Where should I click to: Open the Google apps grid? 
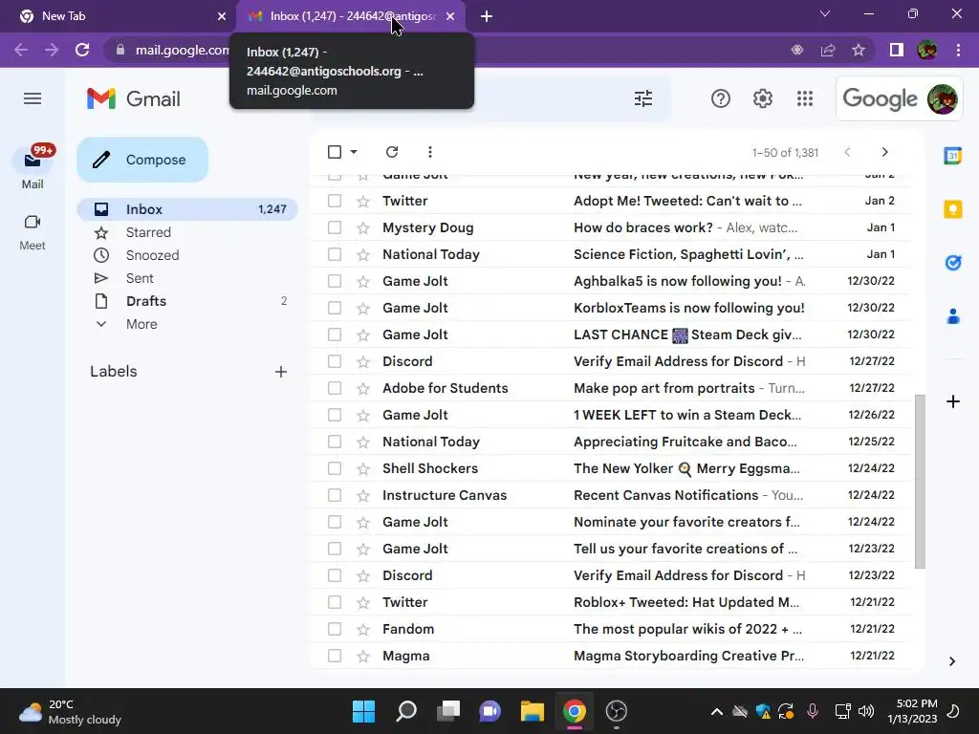[805, 98]
